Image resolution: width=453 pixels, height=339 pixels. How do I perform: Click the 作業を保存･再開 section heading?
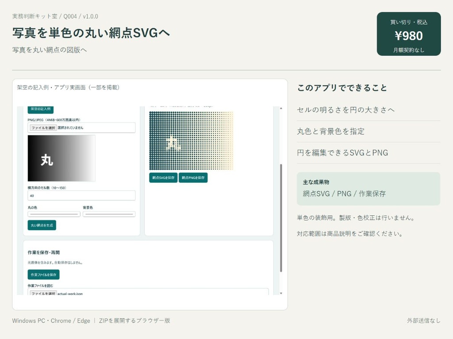tap(44, 252)
